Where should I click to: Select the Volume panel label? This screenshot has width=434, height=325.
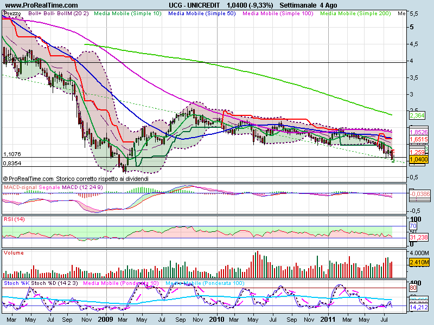click(14, 253)
